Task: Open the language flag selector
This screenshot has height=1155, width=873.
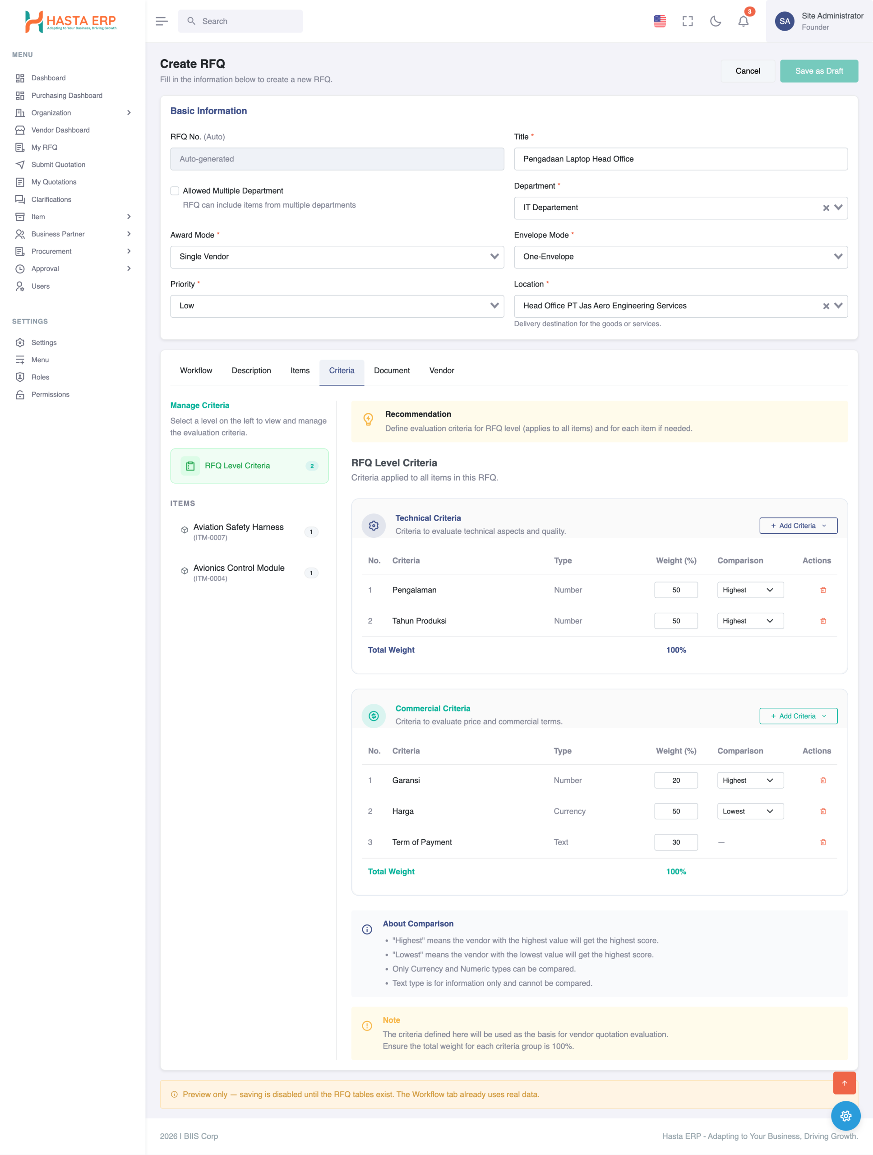Action: 660,21
